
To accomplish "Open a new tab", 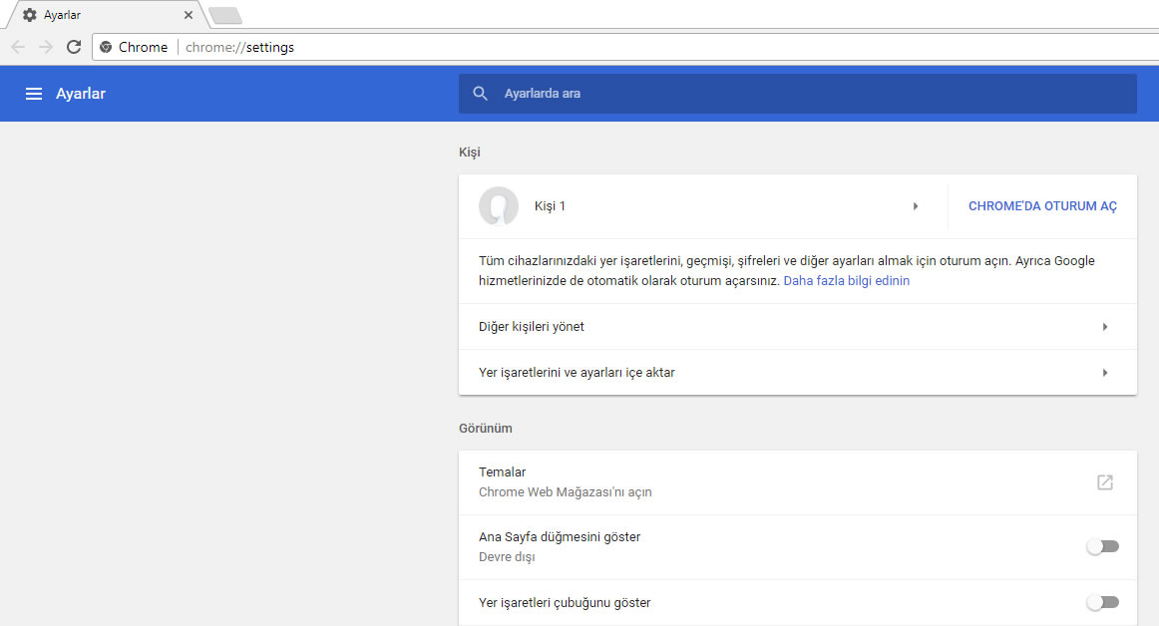I will pos(225,16).
